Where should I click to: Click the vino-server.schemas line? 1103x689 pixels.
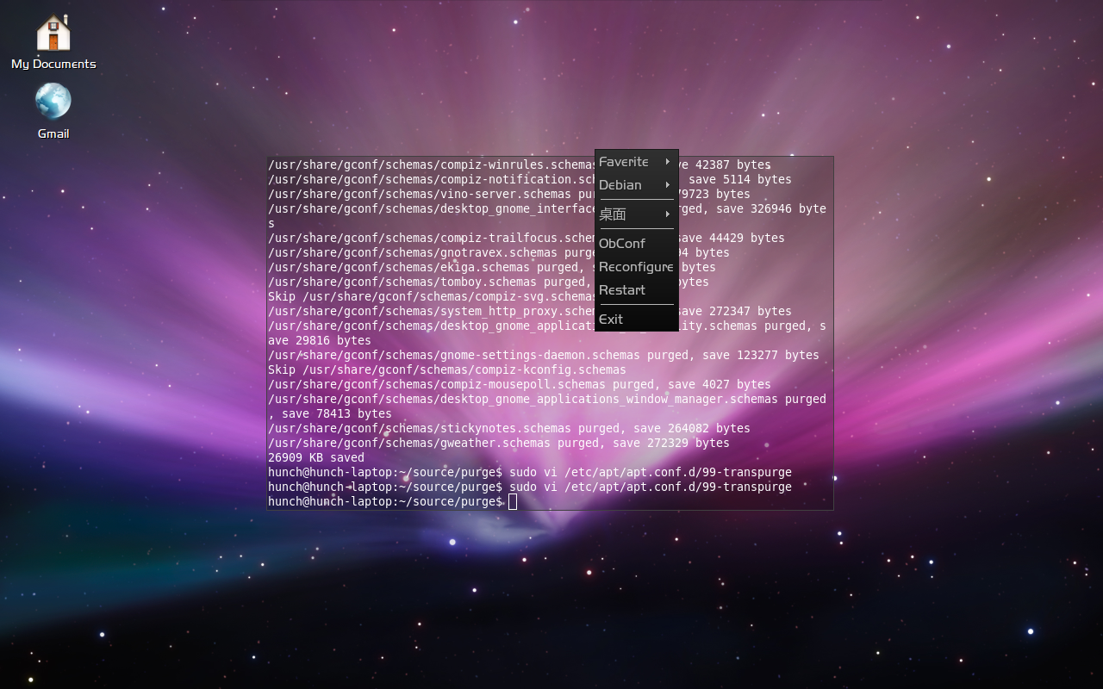509,194
